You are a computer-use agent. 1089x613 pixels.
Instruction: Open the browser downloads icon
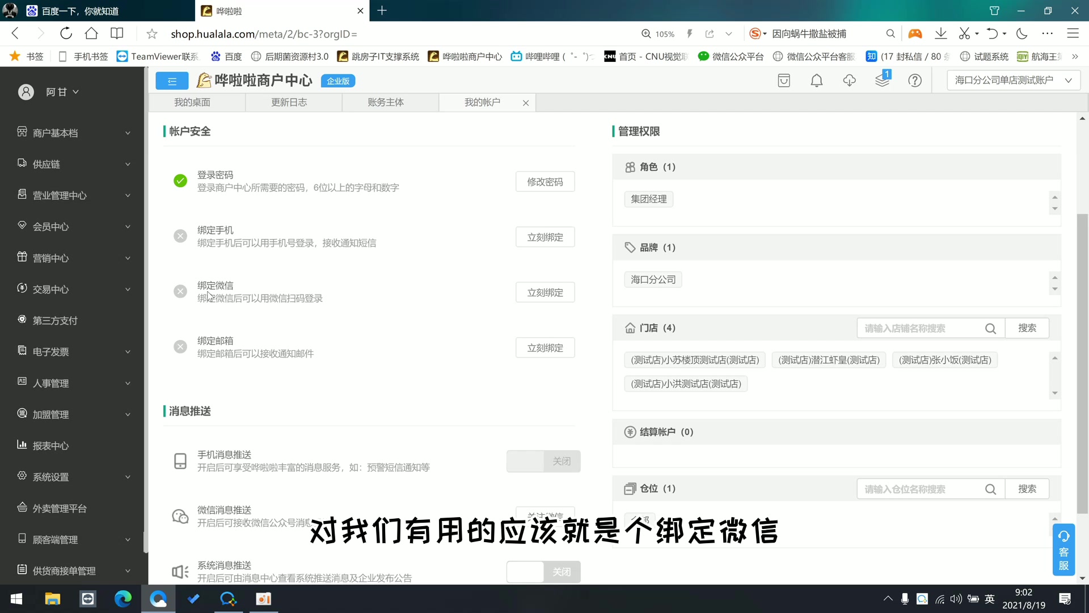pos(940,33)
